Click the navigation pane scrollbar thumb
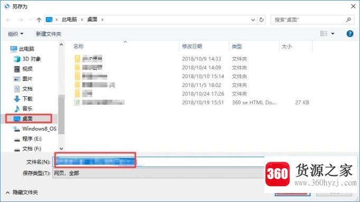This screenshot has width=360, height=202. pos(61,114)
